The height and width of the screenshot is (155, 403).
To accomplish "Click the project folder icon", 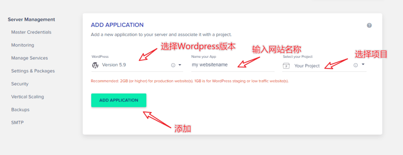I will coord(286,66).
